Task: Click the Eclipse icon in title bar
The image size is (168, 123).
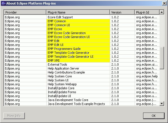Action: pos(3,3)
